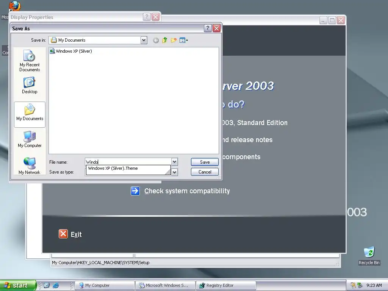
Task: Open the Save as type dropdown arrow
Action: click(x=174, y=172)
